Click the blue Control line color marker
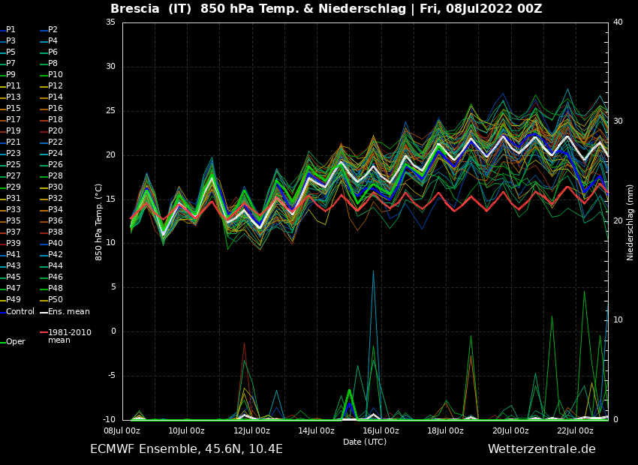 coord(2,313)
